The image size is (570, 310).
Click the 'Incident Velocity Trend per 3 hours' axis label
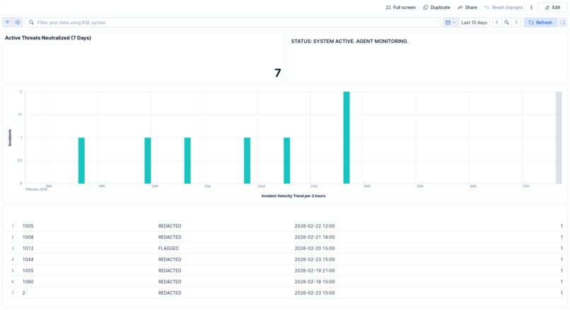pos(293,196)
